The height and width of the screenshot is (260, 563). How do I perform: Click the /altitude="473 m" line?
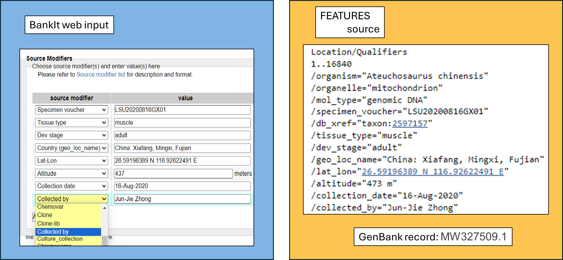(354, 183)
